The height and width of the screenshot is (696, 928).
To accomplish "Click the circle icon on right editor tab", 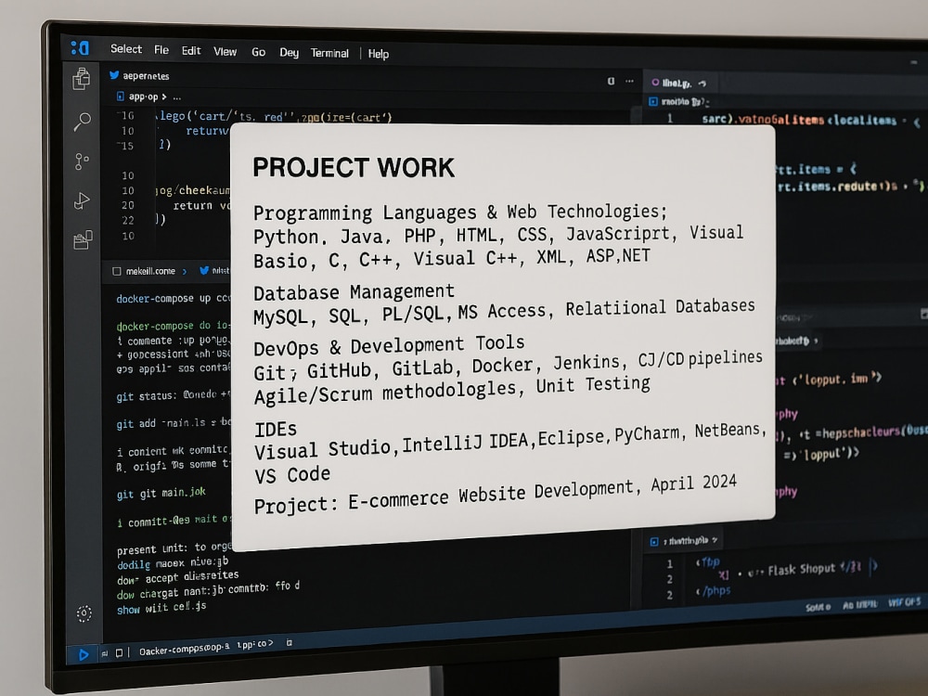I will tap(655, 83).
